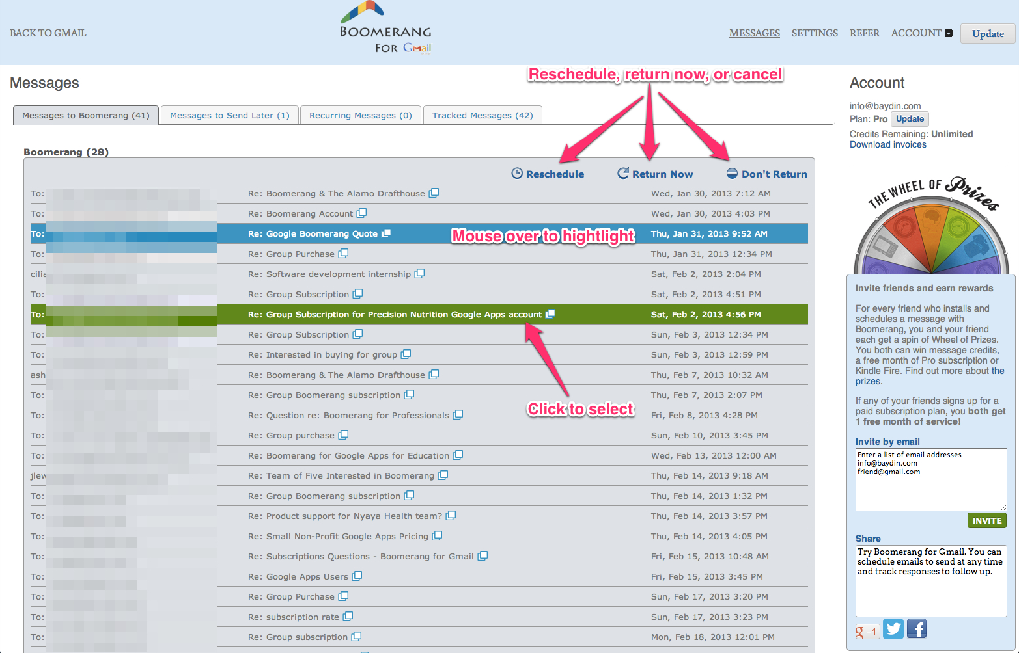Select the Group Purchase Jan 31 12:34 PM row

pos(419,254)
